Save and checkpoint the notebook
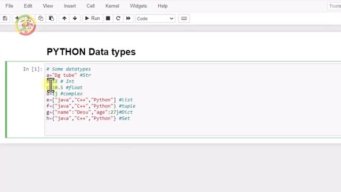This screenshot has width=341, height=192. [x=5, y=19]
